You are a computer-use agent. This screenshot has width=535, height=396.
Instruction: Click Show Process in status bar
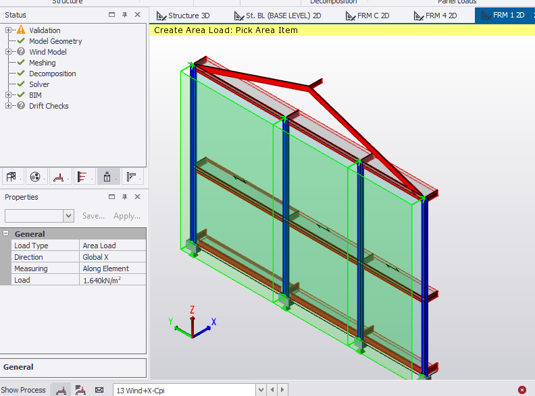pyautogui.click(x=23, y=390)
